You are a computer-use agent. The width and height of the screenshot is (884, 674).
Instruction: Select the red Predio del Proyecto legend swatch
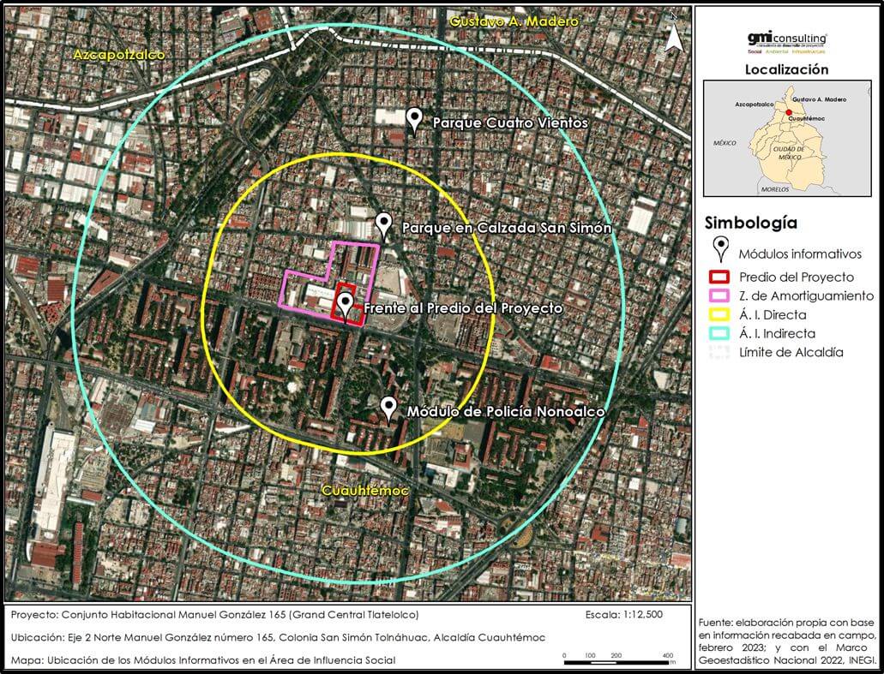click(721, 277)
